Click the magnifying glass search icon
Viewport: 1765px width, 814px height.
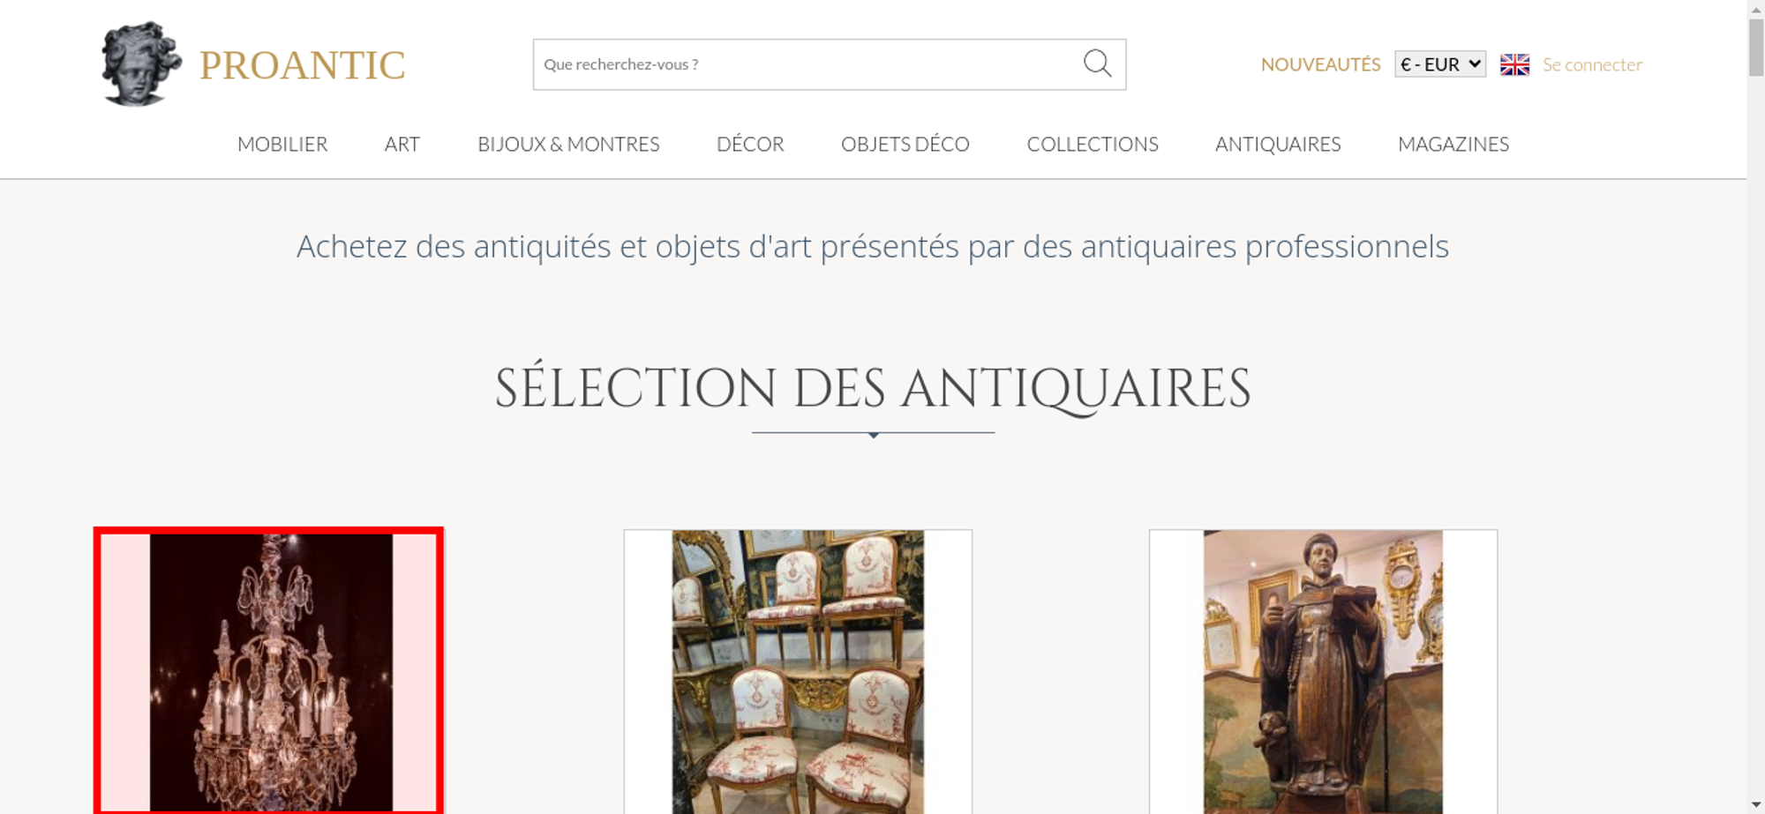tap(1097, 63)
